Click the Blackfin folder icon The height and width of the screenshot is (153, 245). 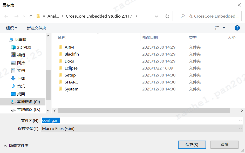(x=60, y=54)
